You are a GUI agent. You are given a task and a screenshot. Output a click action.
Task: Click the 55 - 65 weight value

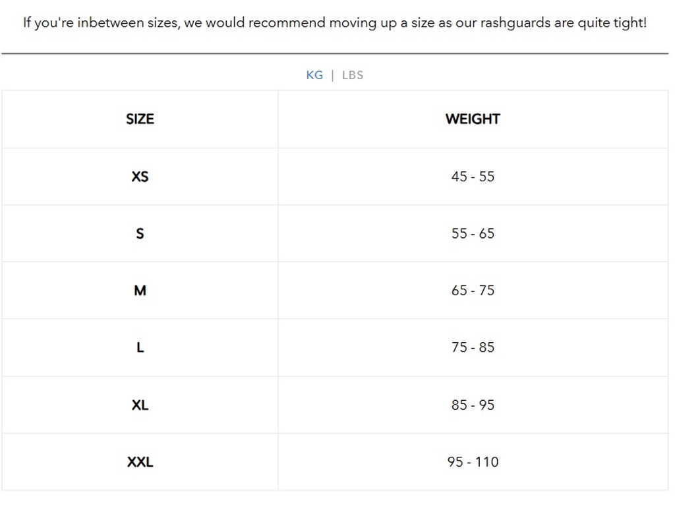coord(473,233)
